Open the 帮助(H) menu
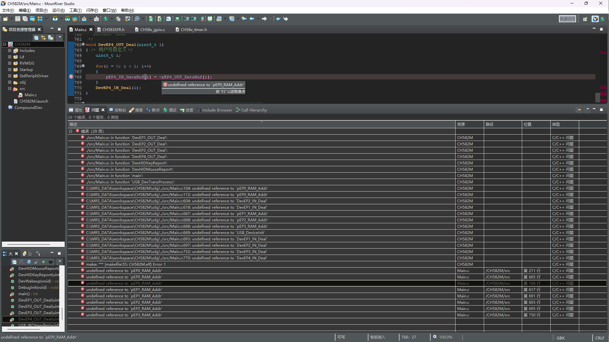Image resolution: width=609 pixels, height=342 pixels. [x=127, y=10]
